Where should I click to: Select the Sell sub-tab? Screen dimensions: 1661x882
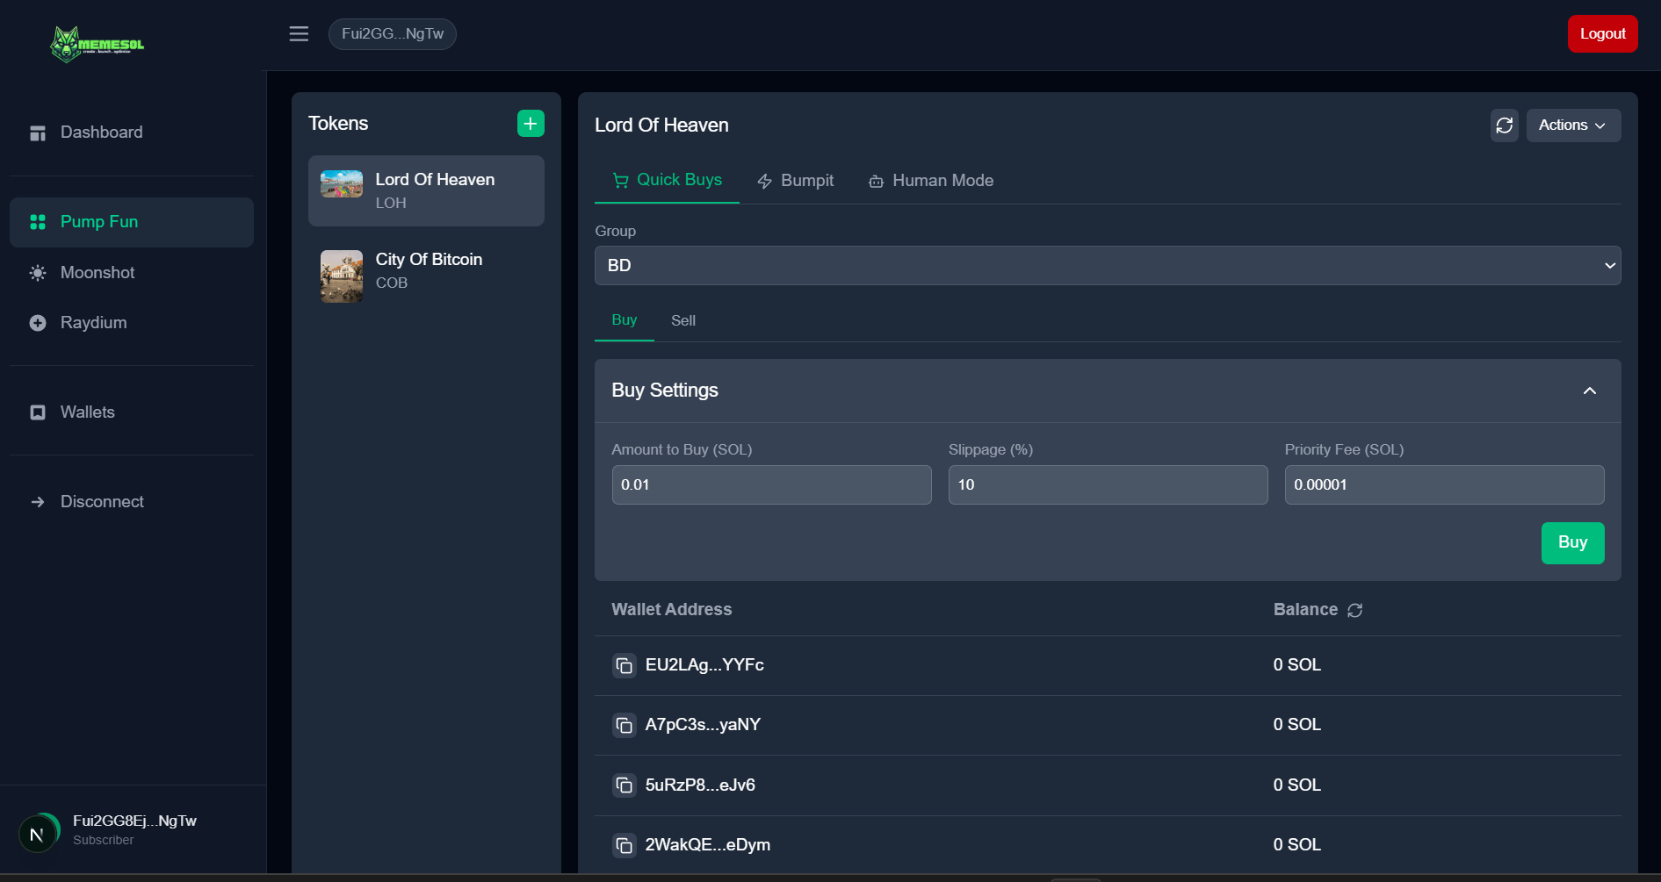pos(683,321)
